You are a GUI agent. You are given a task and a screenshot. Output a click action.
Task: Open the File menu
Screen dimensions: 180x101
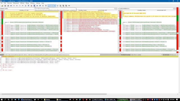click(x=1, y=3)
